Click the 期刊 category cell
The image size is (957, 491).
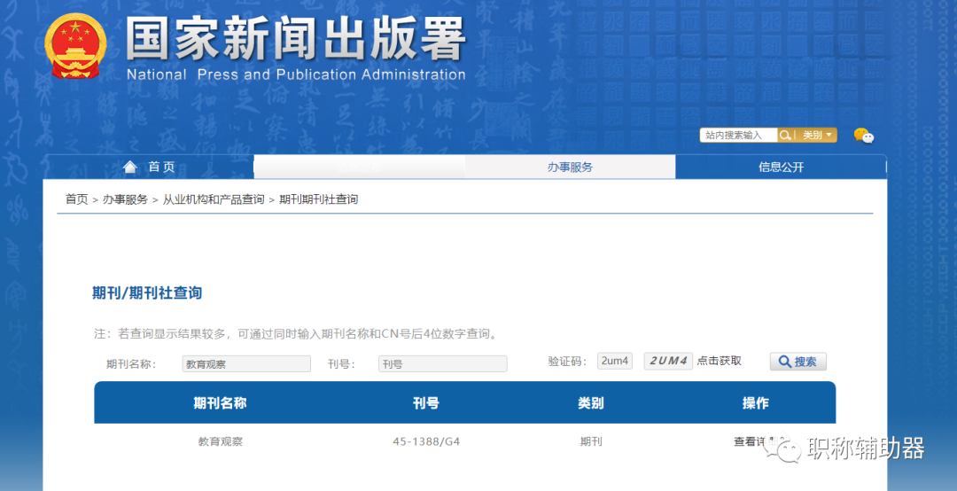pos(591,440)
